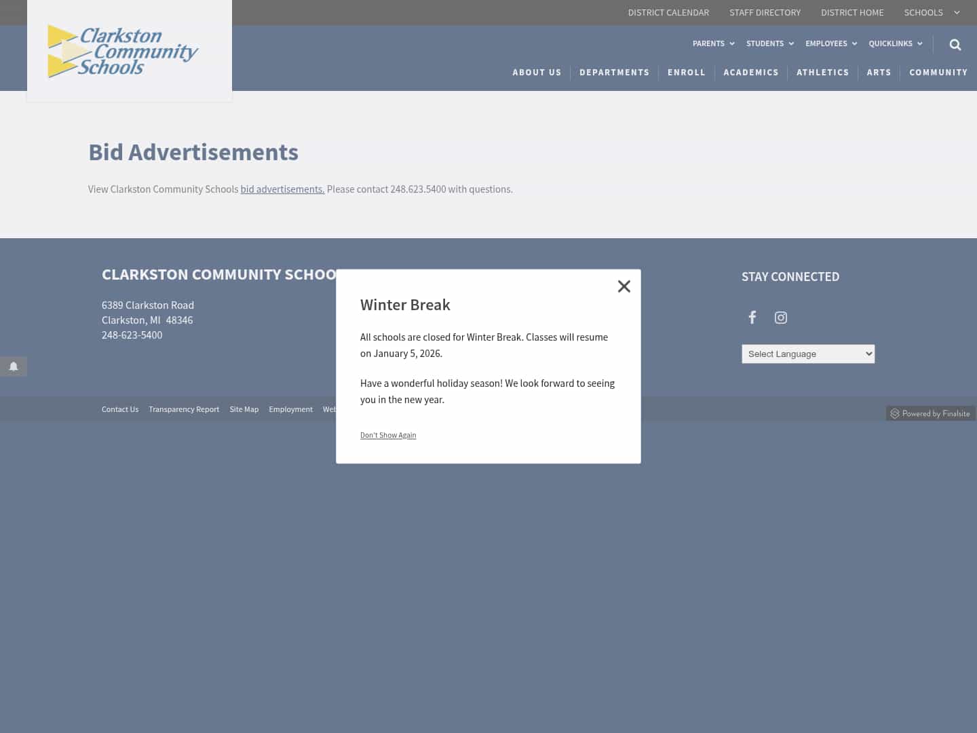This screenshot has height=733, width=977.
Task: Click the Powered by Finalsite badge
Action: pos(931,413)
